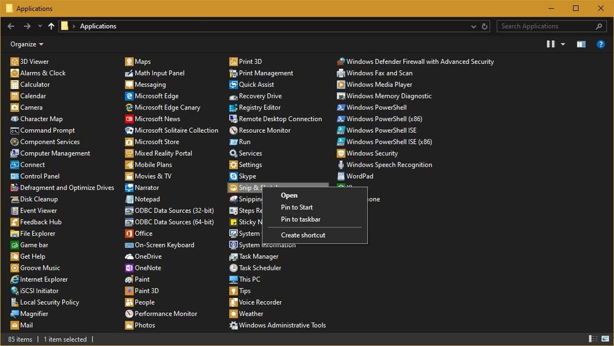
Task: Select the Internet Explorer icon
Action: (x=15, y=280)
